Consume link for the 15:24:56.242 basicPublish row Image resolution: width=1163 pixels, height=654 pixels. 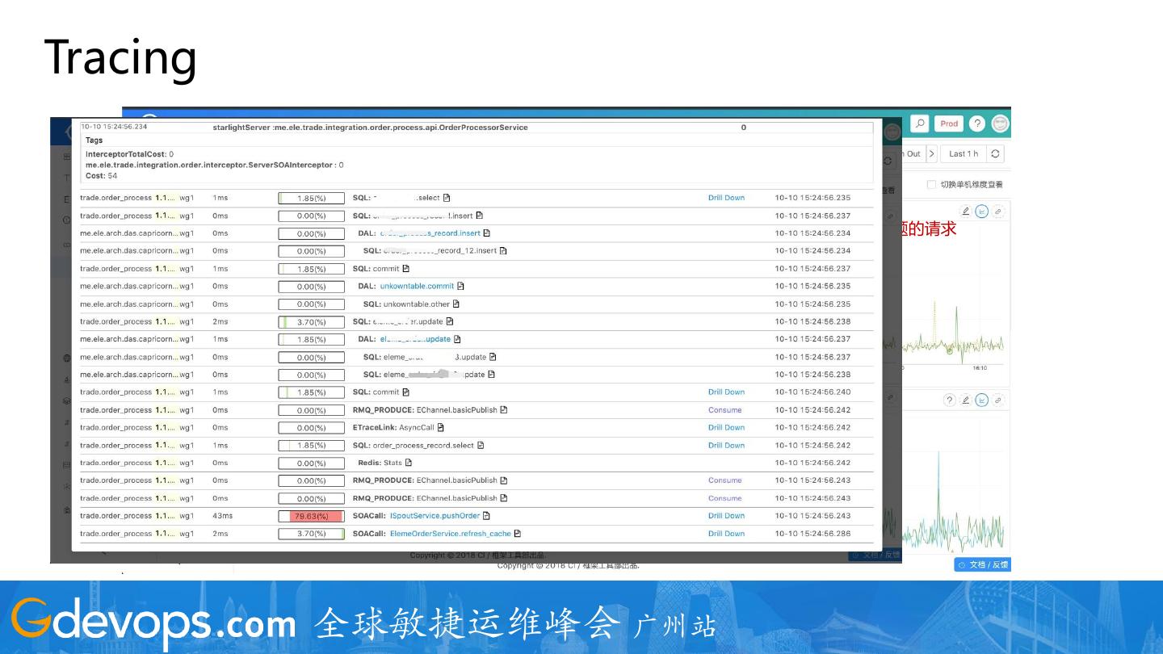[x=724, y=410]
